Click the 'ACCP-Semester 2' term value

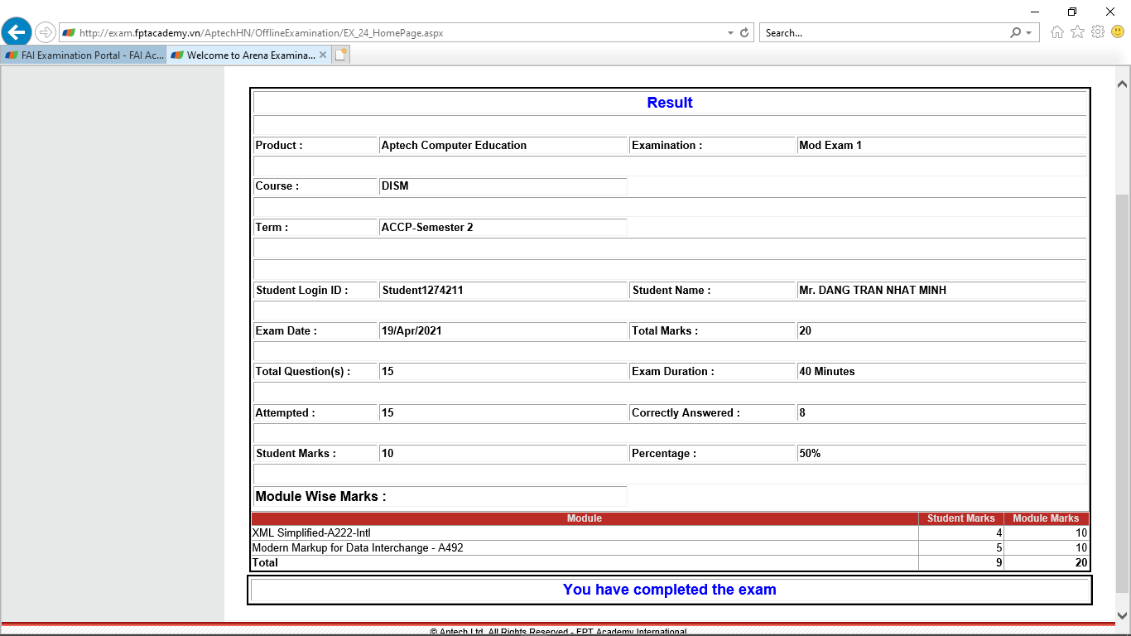click(x=427, y=227)
